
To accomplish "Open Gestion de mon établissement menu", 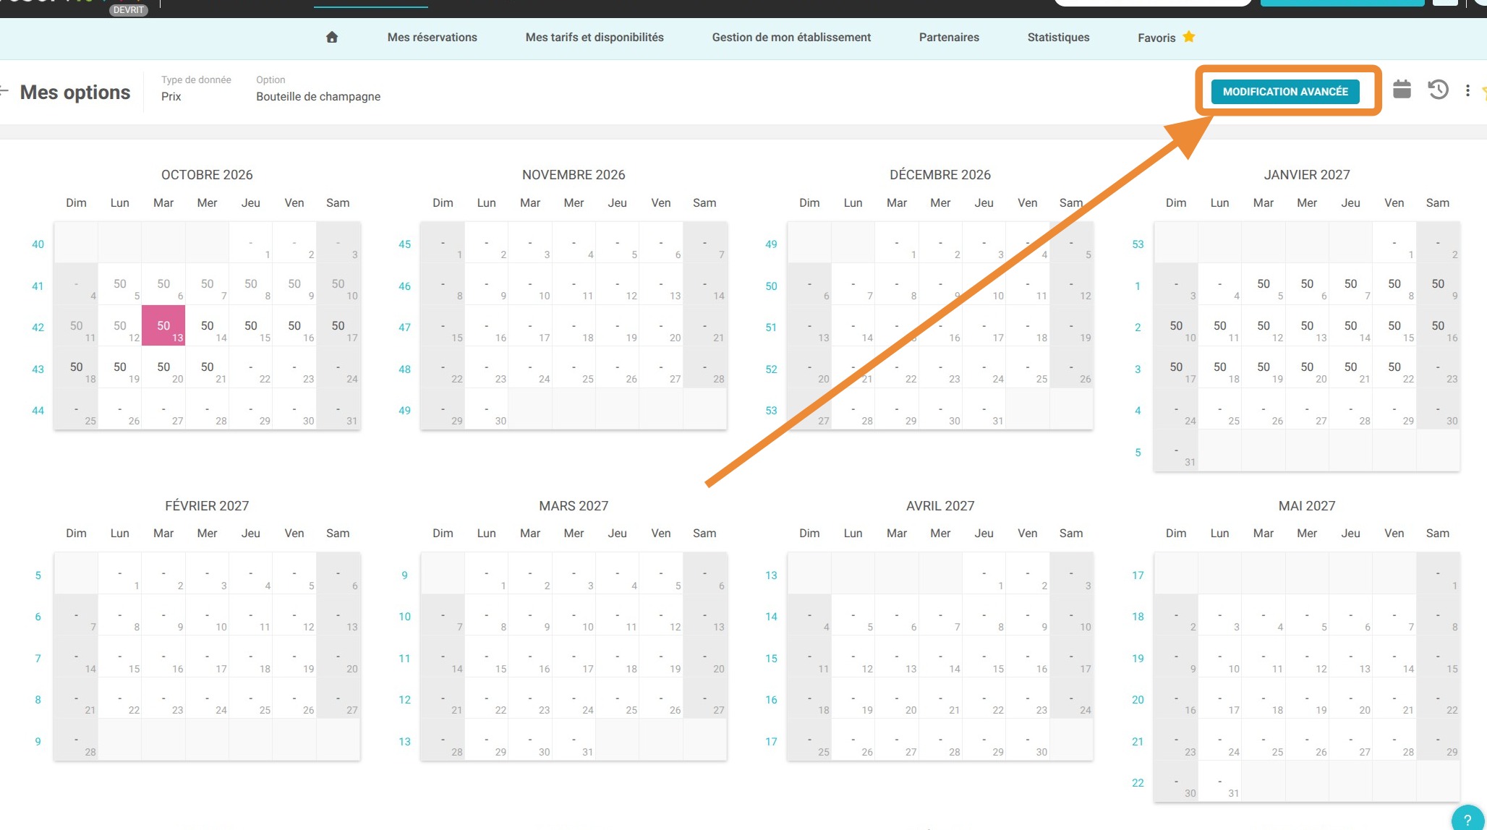I will pyautogui.click(x=791, y=38).
